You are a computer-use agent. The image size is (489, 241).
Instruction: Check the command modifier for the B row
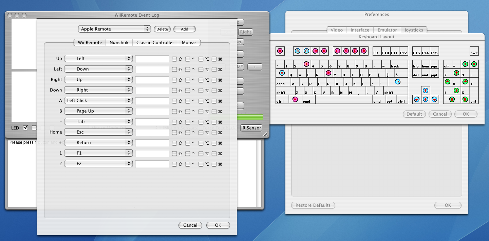214,111
